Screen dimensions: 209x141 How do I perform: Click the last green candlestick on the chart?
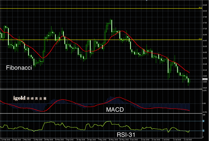pos(190,81)
